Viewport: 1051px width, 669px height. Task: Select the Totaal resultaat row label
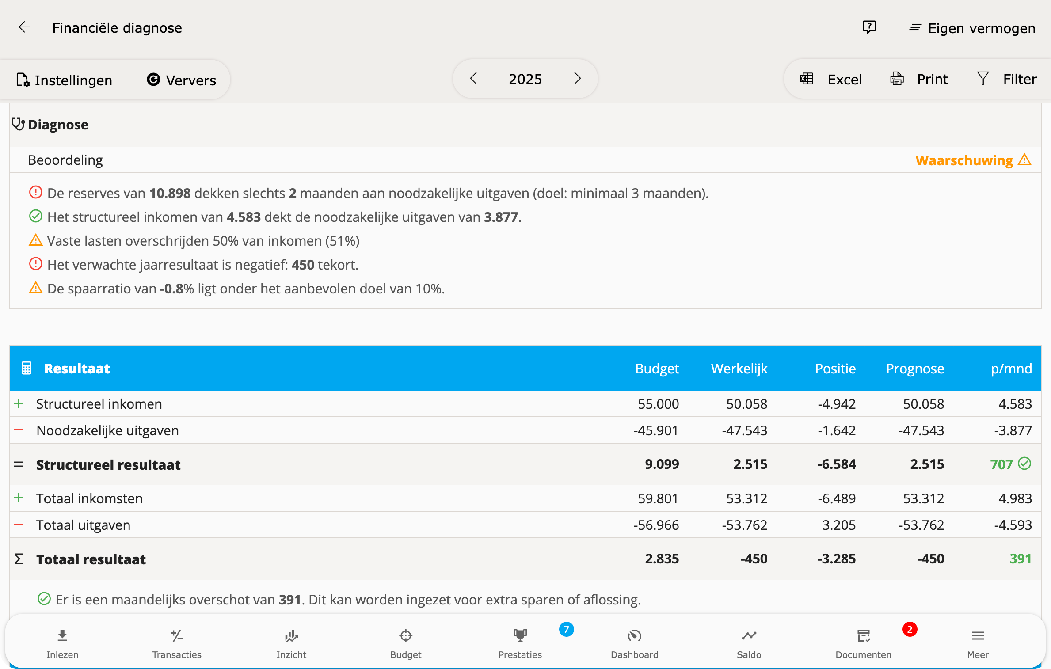91,559
